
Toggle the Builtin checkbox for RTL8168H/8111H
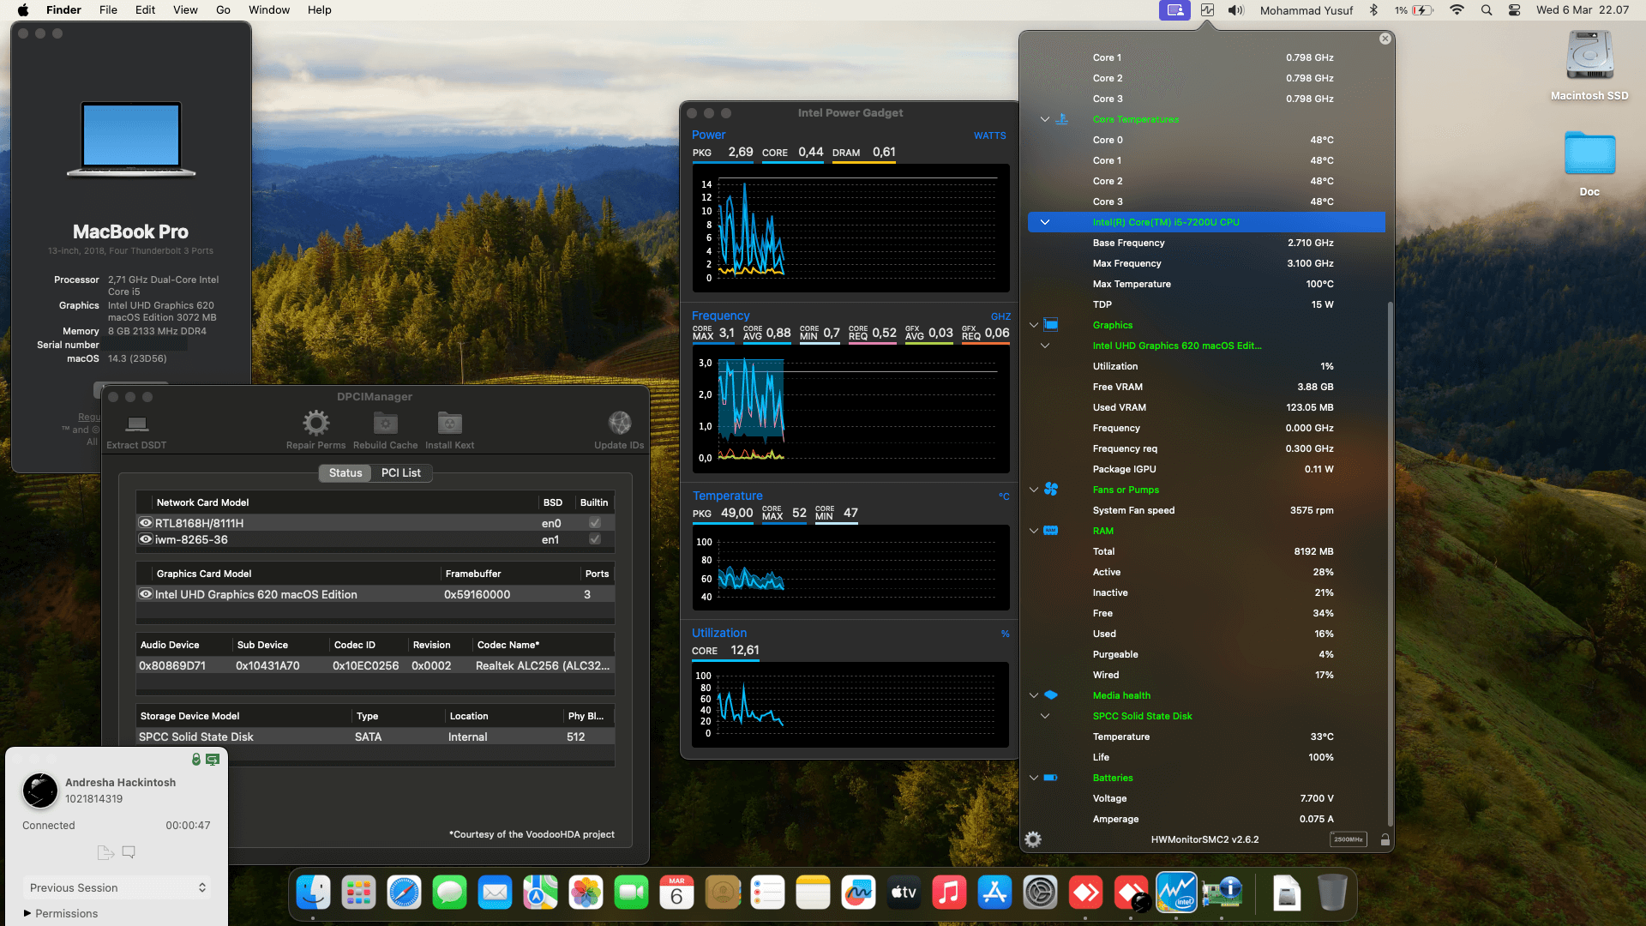(595, 522)
